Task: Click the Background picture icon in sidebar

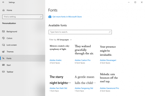Action: tap(3, 32)
